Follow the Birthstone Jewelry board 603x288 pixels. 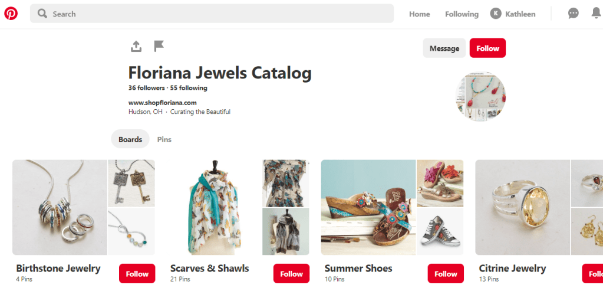pos(137,274)
